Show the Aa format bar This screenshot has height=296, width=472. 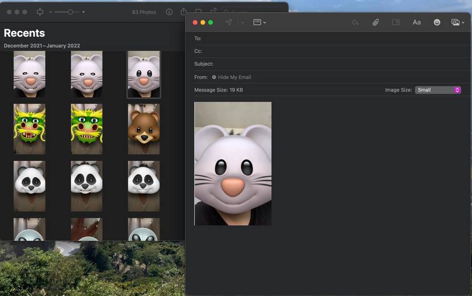click(x=417, y=22)
